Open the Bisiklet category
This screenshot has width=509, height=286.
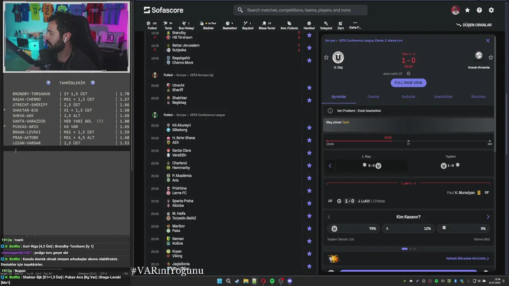click(208, 25)
